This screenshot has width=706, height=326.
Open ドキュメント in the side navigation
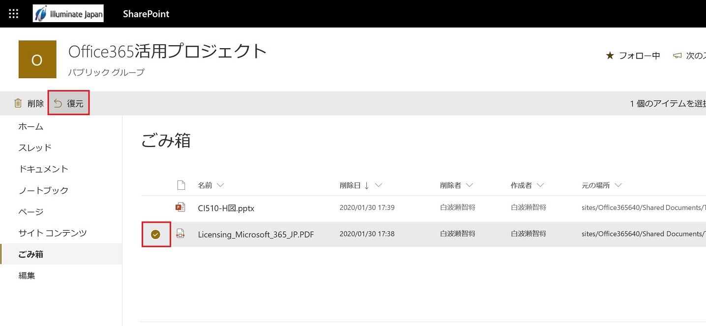(x=43, y=169)
